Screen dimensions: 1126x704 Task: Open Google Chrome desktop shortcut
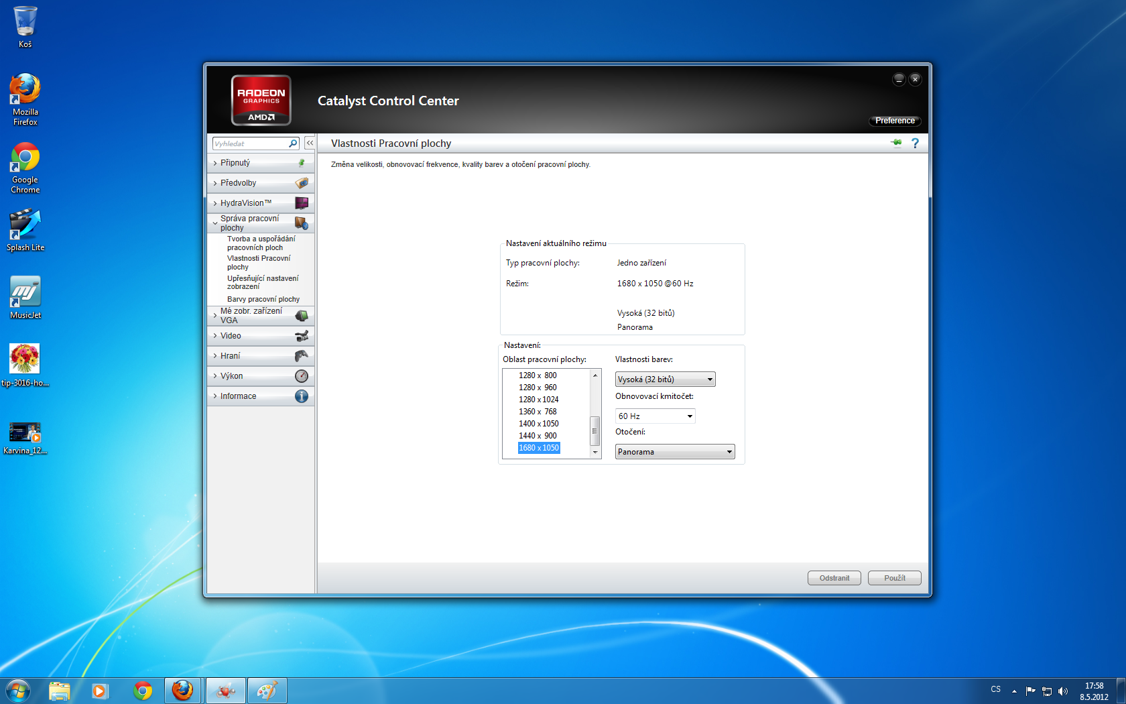click(x=25, y=168)
